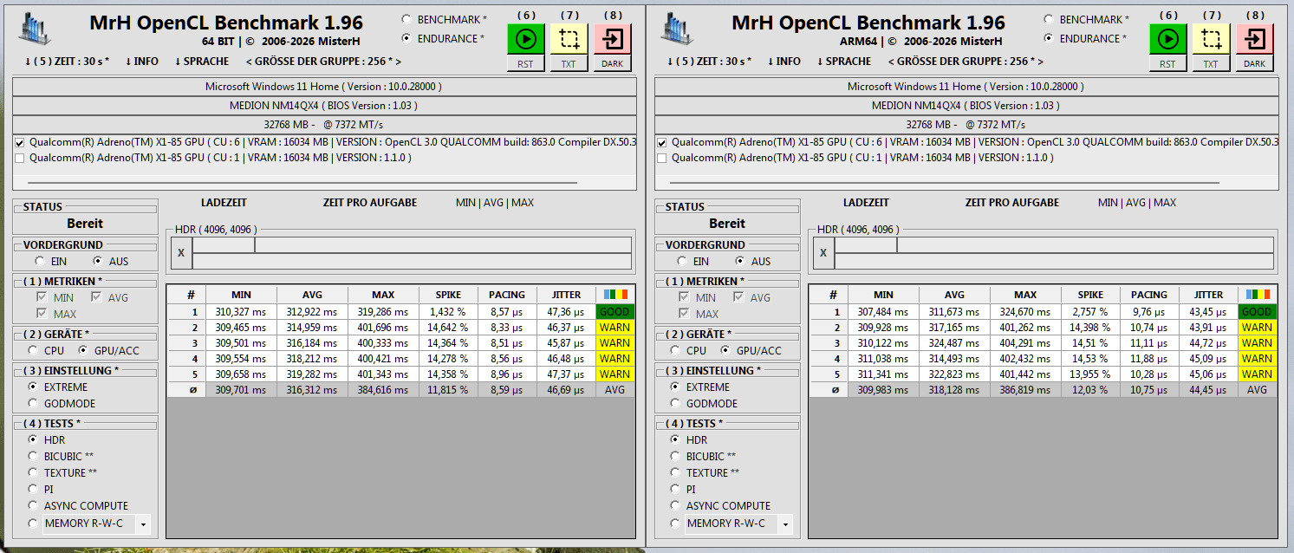This screenshot has height=553, width=1294.
Task: Click device list horizontal scrollbar in 64 BIT window
Action: (x=303, y=183)
